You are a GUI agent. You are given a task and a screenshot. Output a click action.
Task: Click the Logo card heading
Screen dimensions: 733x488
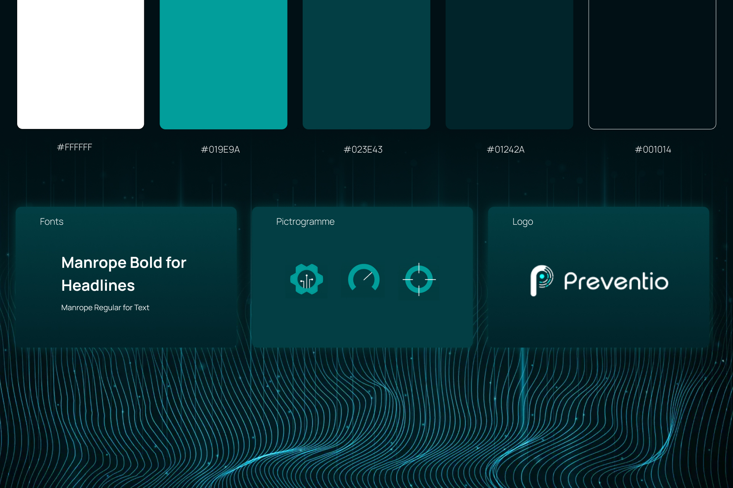(x=523, y=222)
